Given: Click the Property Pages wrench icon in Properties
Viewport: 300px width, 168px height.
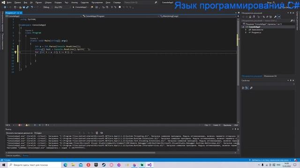Looking at the screenshot, I should pos(251,88).
